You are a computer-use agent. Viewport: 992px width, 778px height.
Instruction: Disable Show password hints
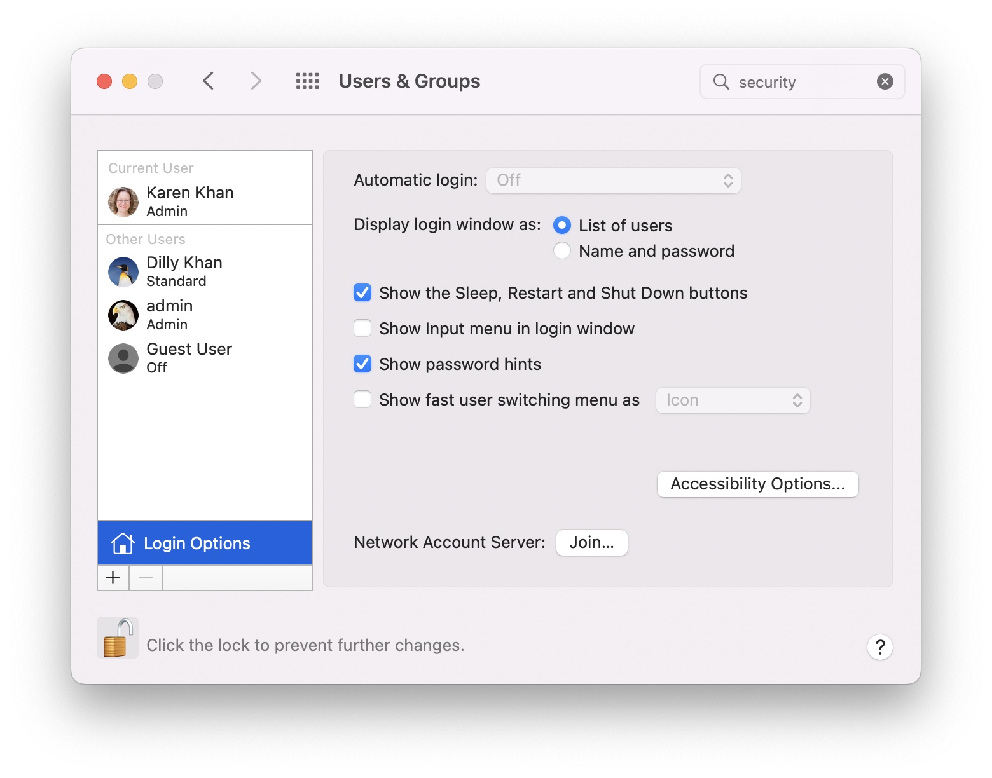pyautogui.click(x=362, y=364)
